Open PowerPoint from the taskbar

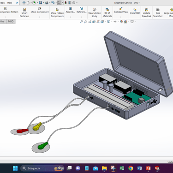(148, 168)
